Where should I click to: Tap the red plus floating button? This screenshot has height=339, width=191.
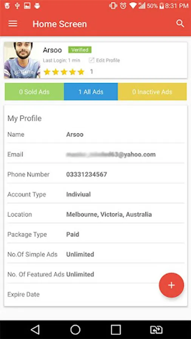[x=171, y=285]
